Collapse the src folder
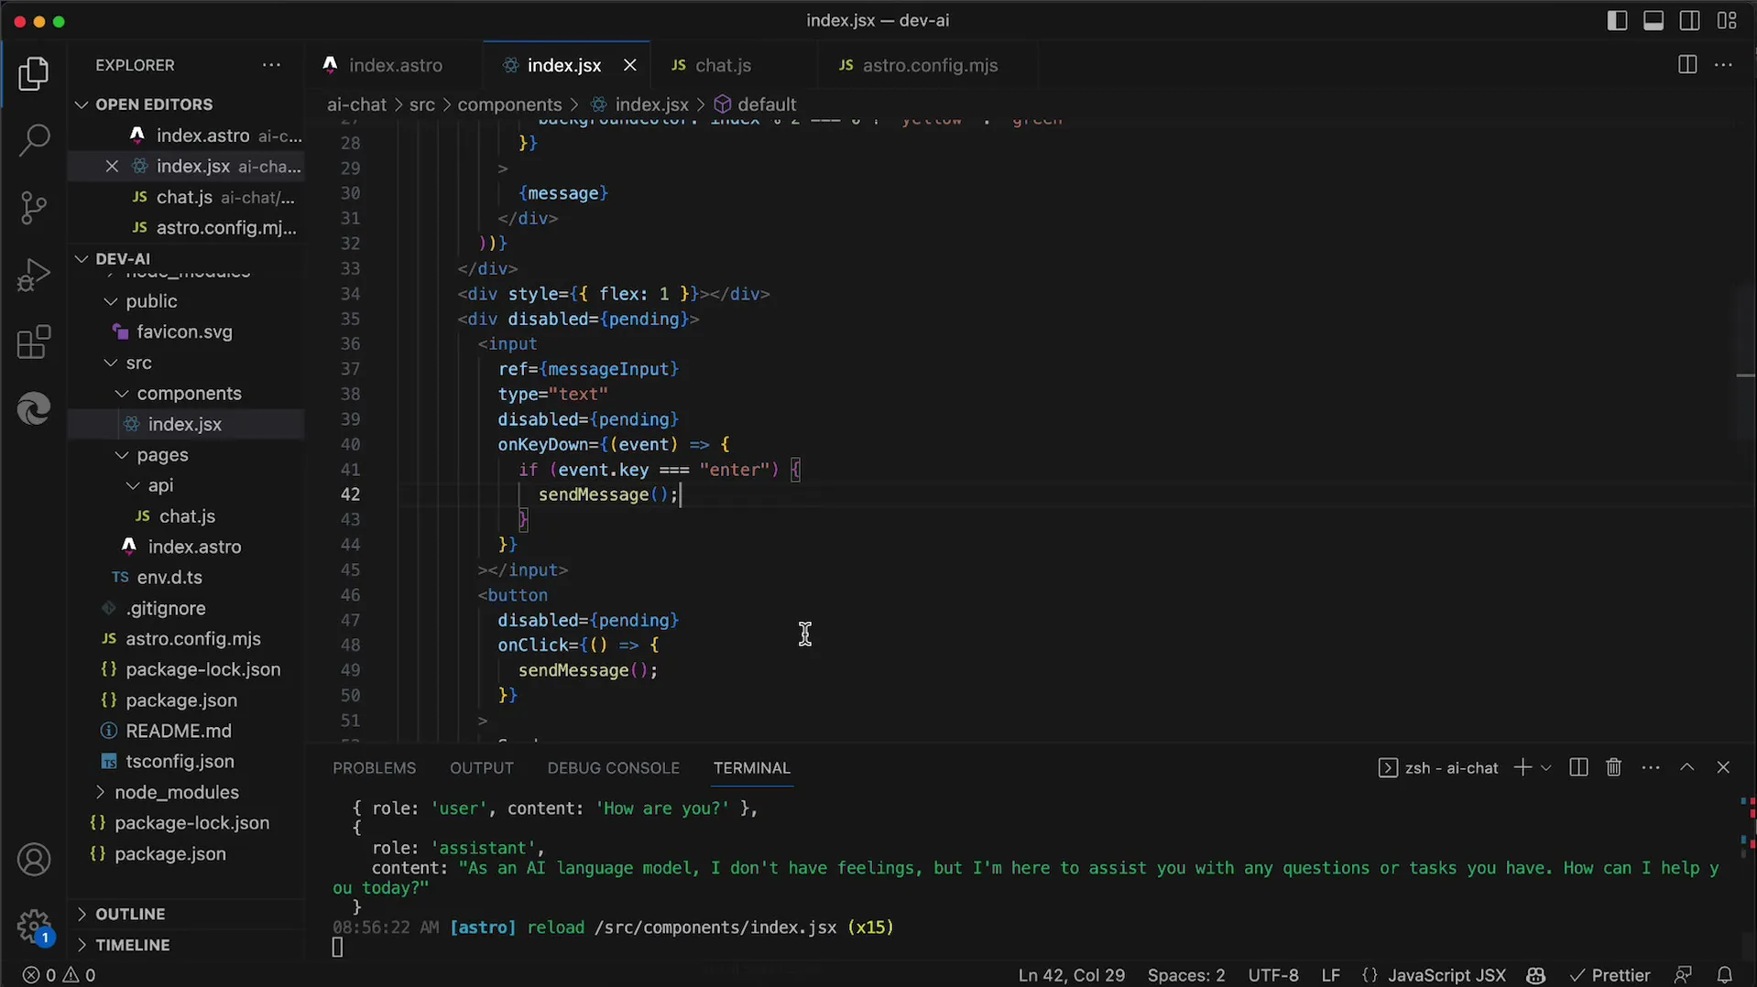This screenshot has height=987, width=1757. click(x=187, y=363)
